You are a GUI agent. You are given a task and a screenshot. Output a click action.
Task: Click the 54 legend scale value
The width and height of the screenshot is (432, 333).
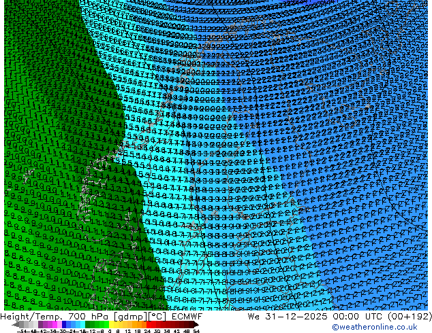(196, 332)
